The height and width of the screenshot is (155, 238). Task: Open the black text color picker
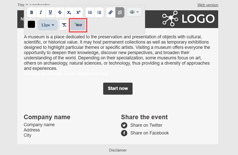31,25
